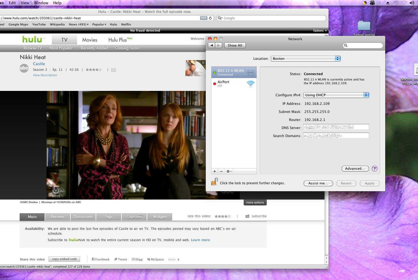
Task: Open the hulu Movies section
Action: tap(90, 40)
